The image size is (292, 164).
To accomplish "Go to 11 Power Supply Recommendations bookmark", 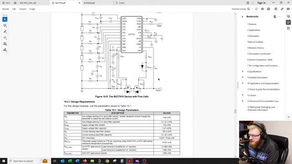I will [x=263, y=89].
